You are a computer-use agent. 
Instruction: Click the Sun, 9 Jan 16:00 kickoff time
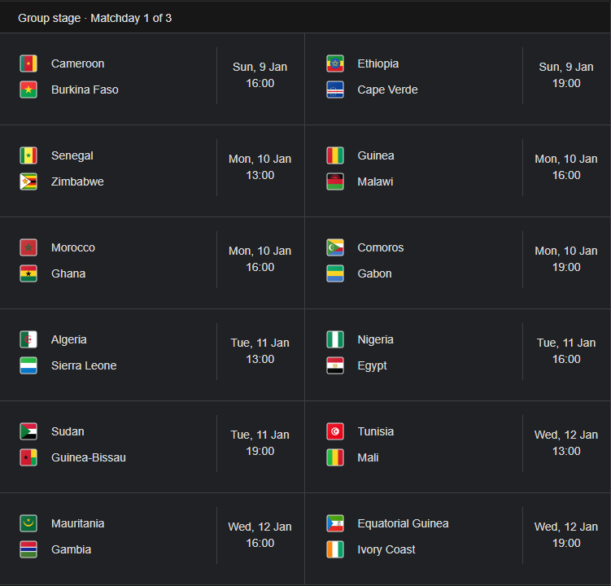pyautogui.click(x=260, y=75)
